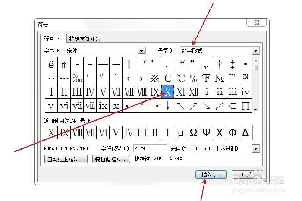Image resolution: width=302 pixels, height=201 pixels.
Task: Select the product ∏ symbol
Action: tap(245, 106)
